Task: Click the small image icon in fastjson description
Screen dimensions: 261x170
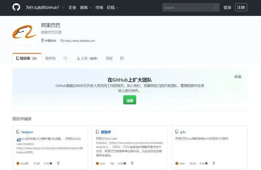Action: (19, 140)
